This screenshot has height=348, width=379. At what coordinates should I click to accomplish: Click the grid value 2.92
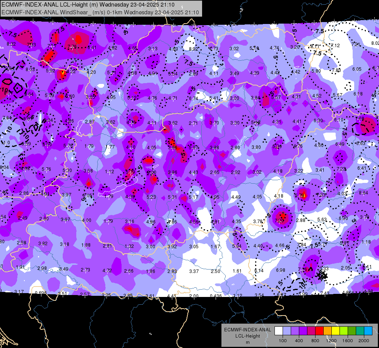236,172
